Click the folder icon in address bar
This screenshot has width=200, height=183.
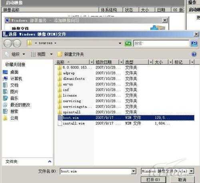(30, 43)
